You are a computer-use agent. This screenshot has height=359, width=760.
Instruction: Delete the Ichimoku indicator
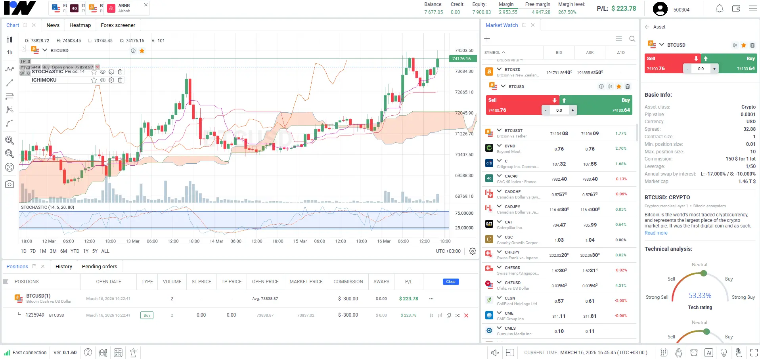120,80
